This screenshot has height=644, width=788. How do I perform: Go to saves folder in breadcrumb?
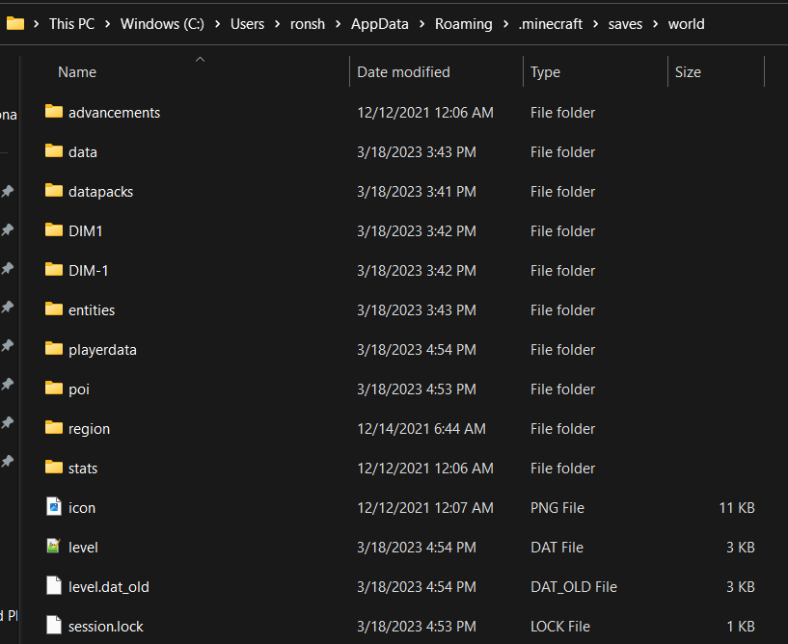[x=625, y=24]
